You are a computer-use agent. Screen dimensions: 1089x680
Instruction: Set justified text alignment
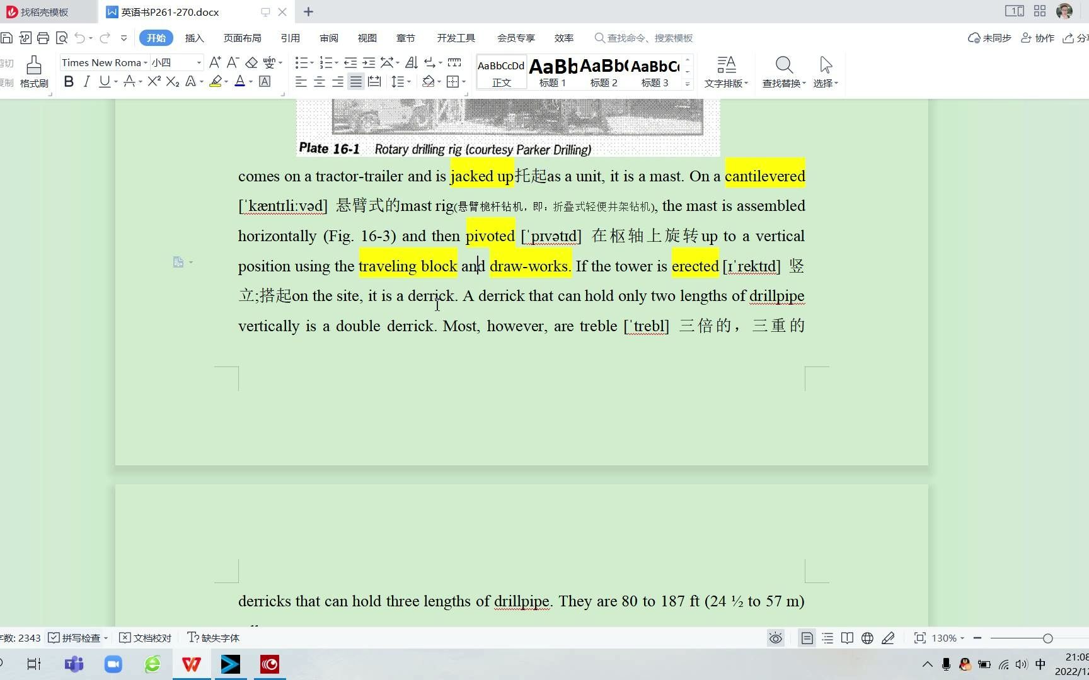[x=356, y=81]
